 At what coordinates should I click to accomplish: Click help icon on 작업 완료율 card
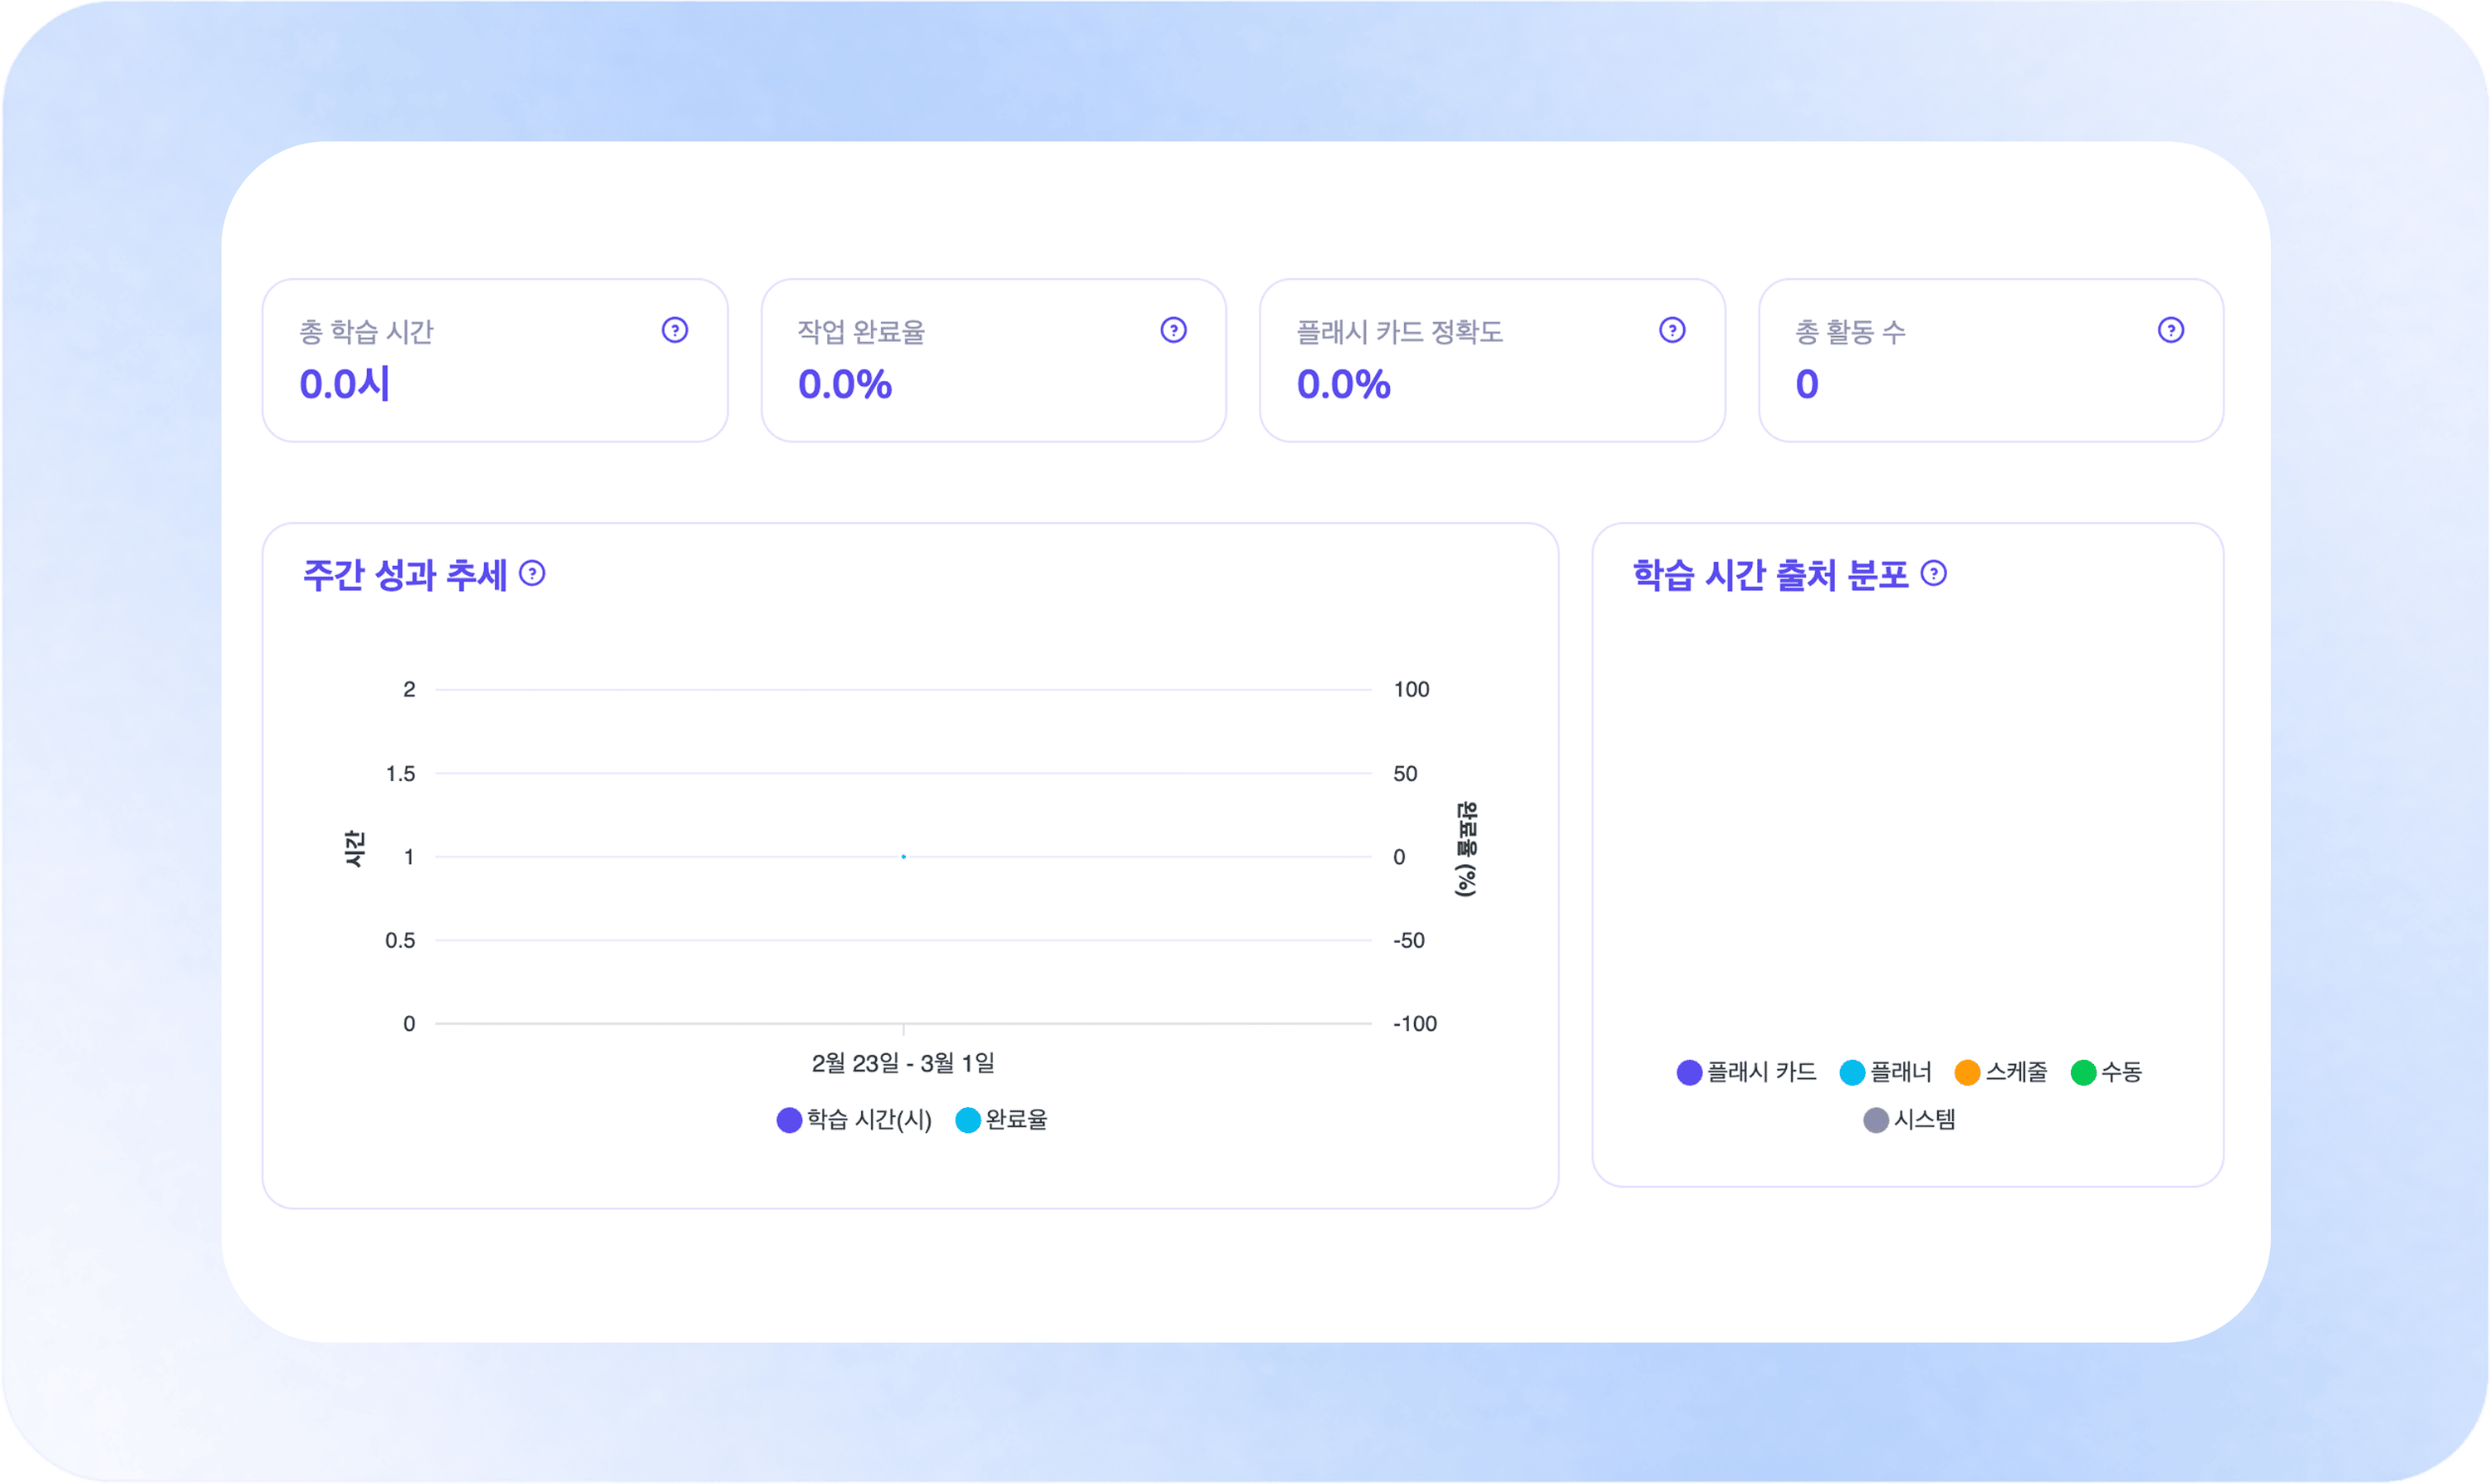(1173, 330)
